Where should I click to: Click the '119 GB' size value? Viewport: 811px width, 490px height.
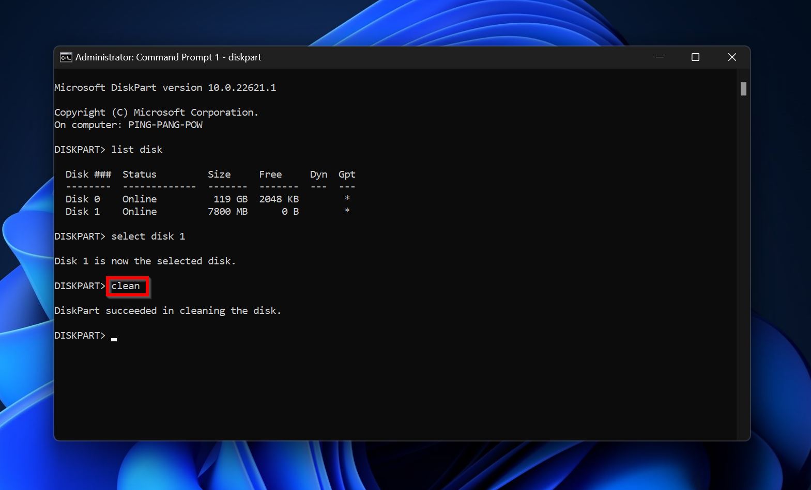pos(231,199)
